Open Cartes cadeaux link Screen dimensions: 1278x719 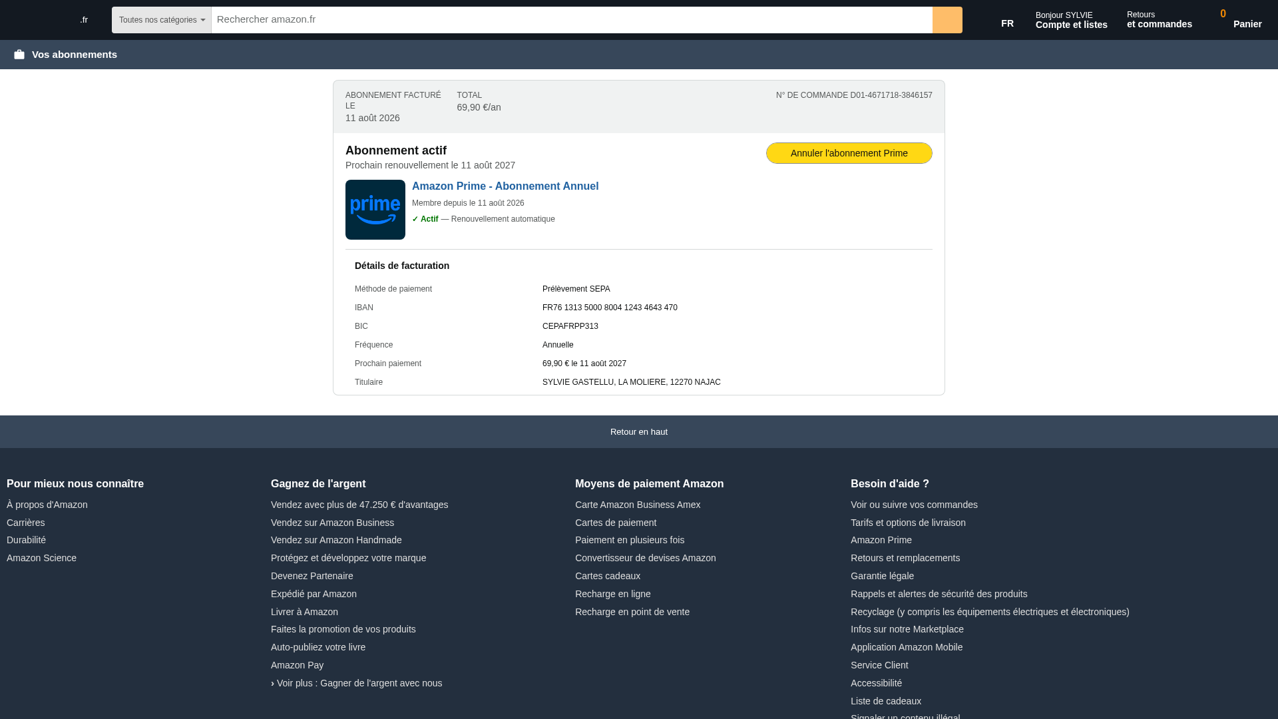[608, 576]
